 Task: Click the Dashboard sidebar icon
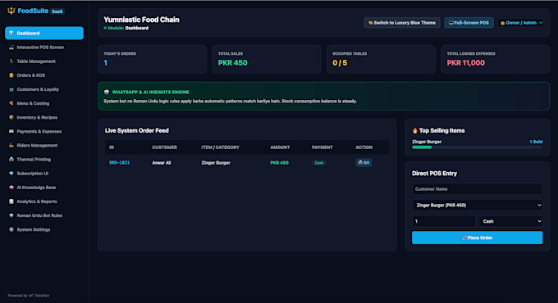[x=11, y=33]
